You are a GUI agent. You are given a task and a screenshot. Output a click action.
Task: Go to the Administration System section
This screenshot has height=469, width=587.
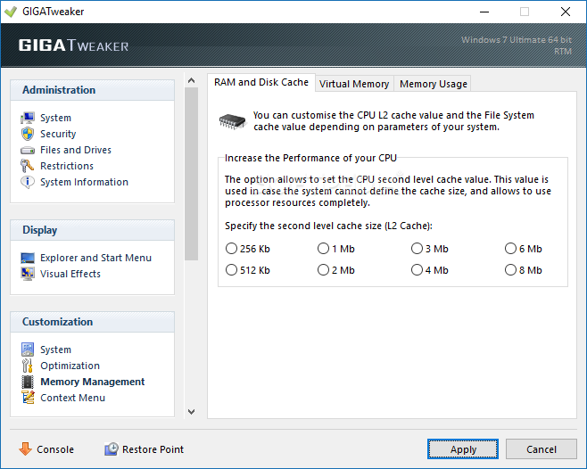pyautogui.click(x=55, y=118)
